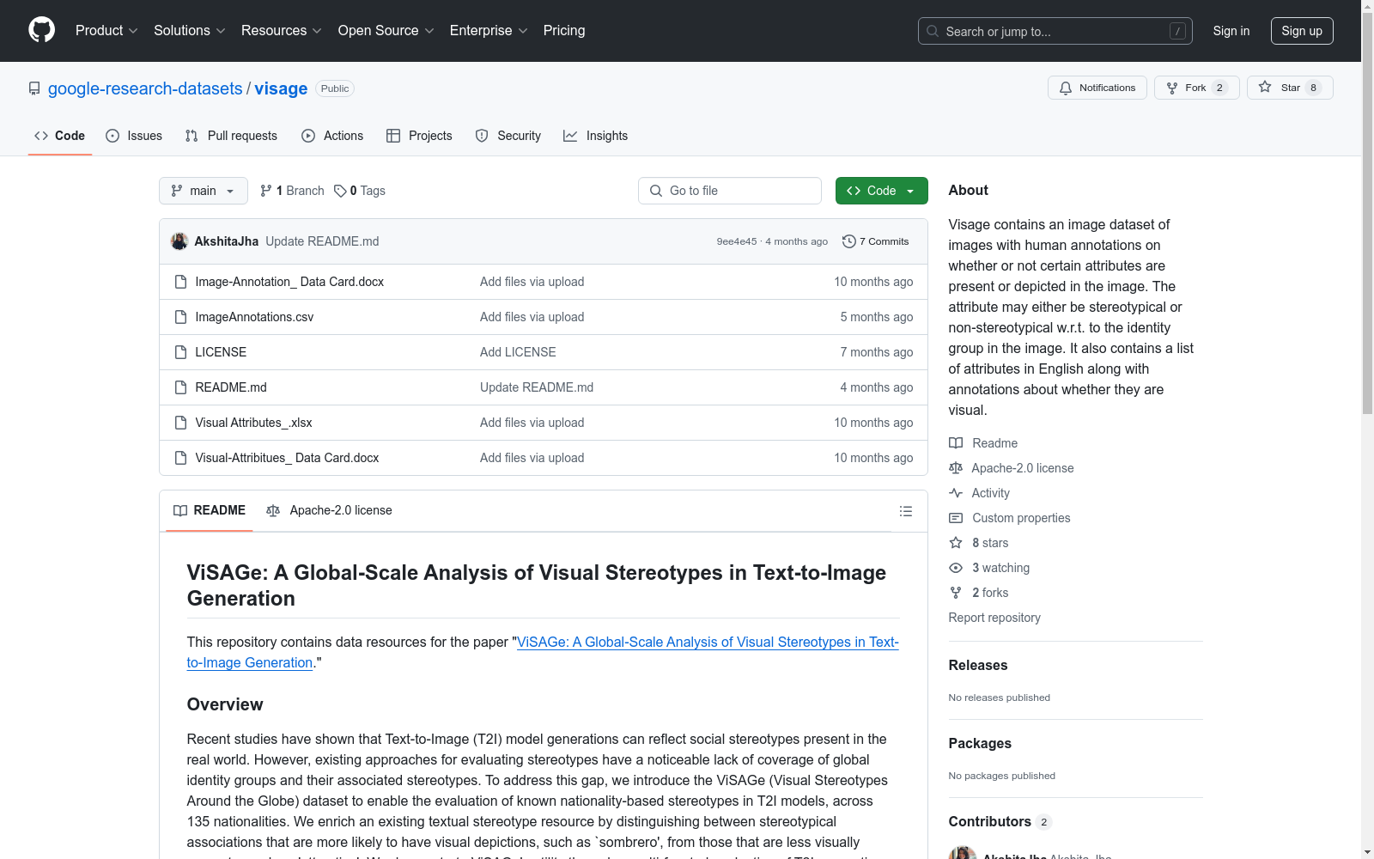Switch to the Projects tab
This screenshot has height=859, width=1374.
point(419,136)
